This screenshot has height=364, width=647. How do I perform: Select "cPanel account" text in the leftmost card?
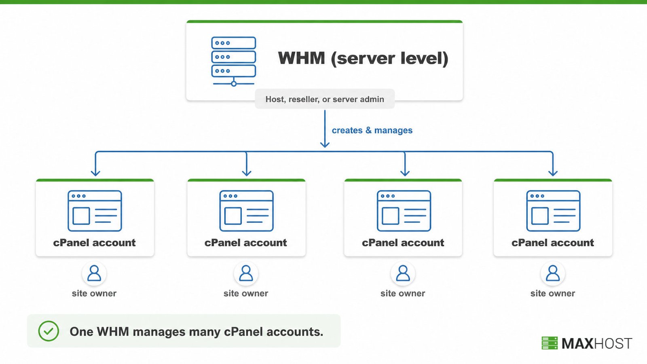point(94,243)
